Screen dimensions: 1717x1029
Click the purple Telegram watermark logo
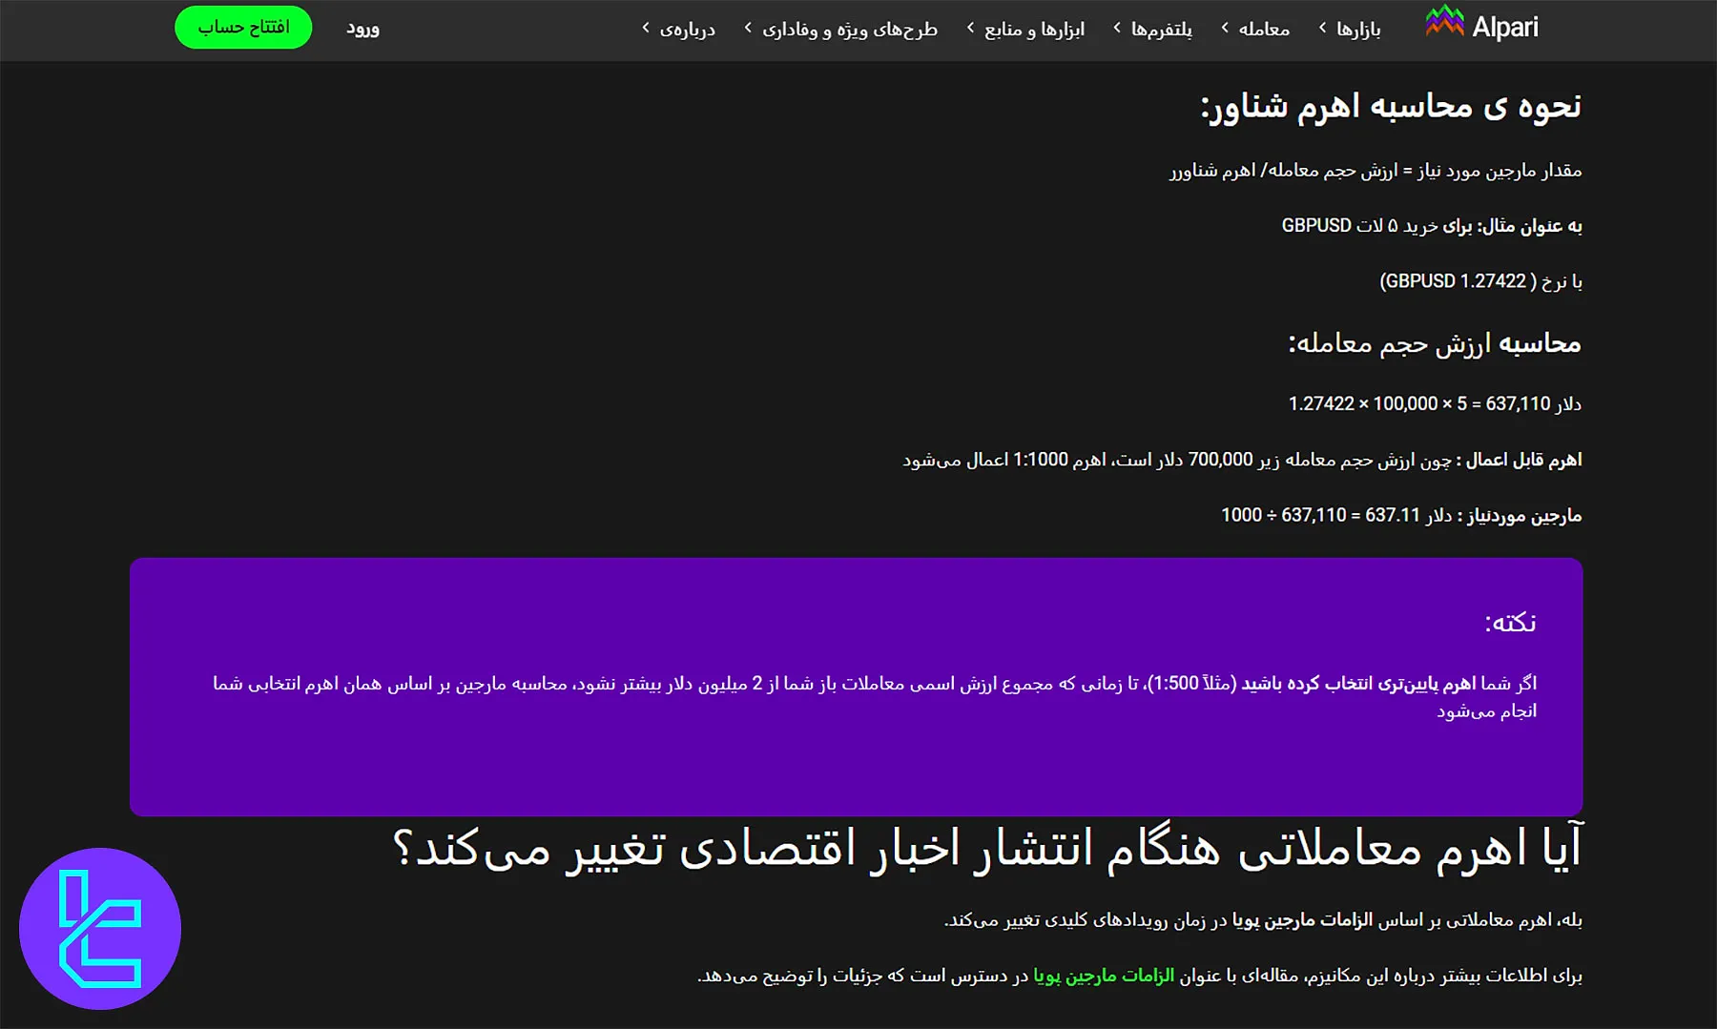pos(100,930)
